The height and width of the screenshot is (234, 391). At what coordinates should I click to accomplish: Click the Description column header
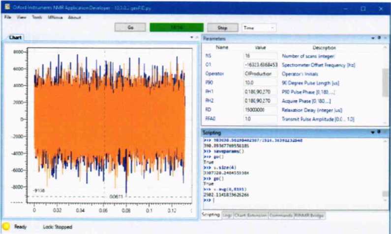[x=324, y=48]
